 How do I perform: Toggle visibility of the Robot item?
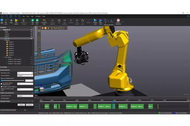coord(31,32)
